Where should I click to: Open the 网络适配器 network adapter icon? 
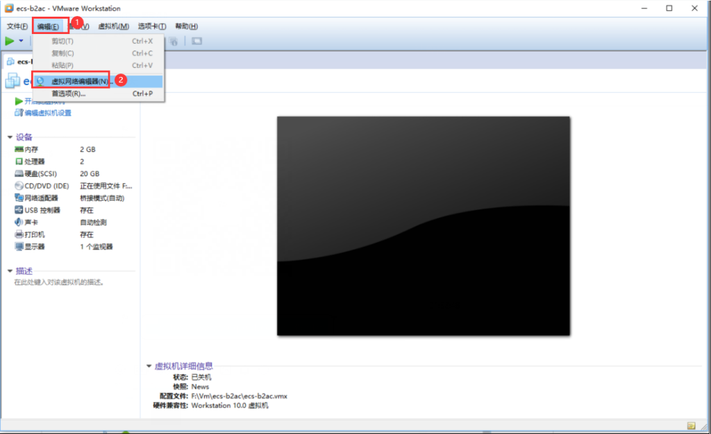[19, 198]
